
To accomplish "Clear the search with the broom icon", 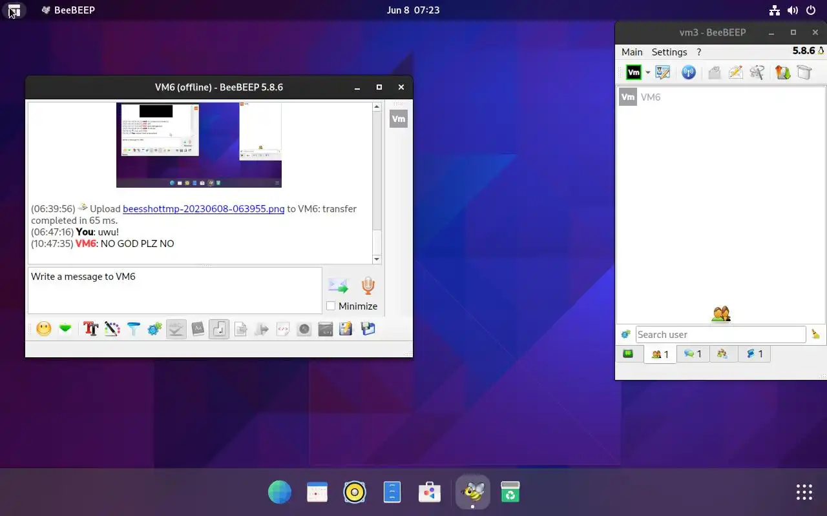I will [815, 334].
